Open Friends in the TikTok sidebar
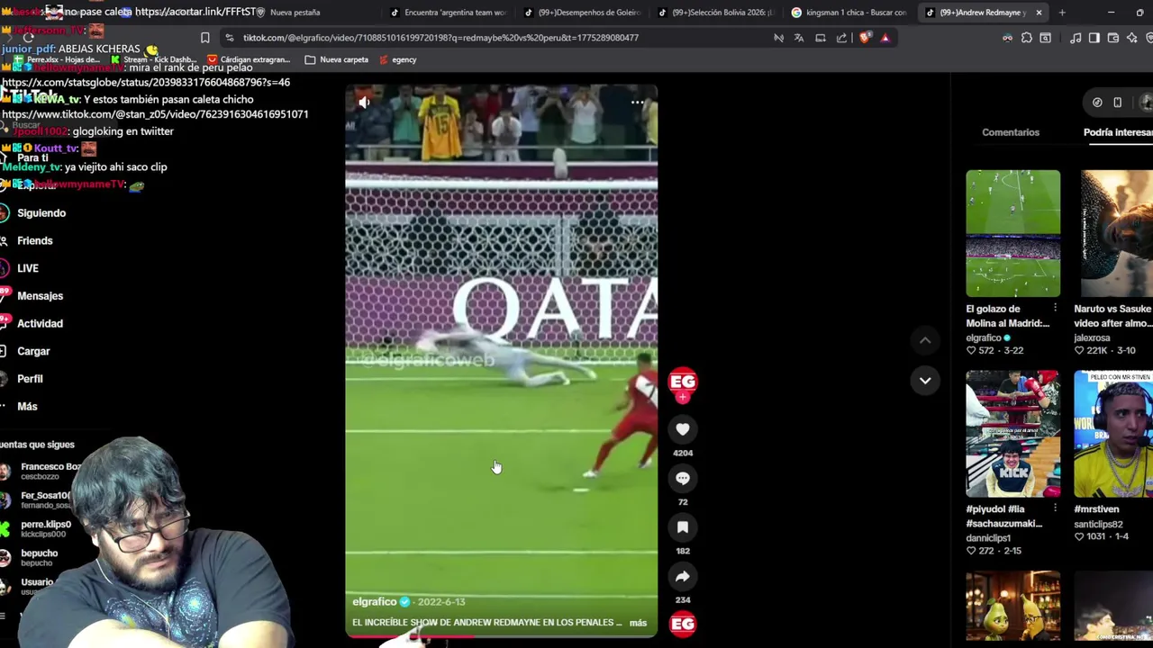Screen dimensions: 1153x648 35,241
